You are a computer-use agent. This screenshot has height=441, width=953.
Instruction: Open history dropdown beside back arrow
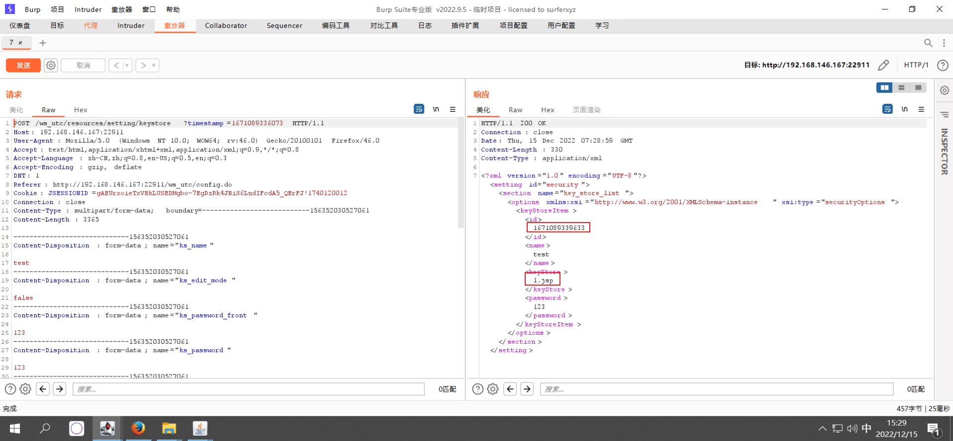(x=127, y=65)
